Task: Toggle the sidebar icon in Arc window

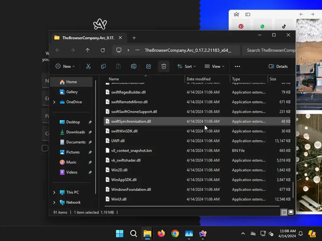Action: 248,14
